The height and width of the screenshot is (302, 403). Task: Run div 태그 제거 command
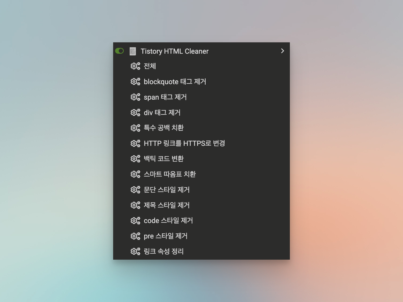pyautogui.click(x=162, y=113)
